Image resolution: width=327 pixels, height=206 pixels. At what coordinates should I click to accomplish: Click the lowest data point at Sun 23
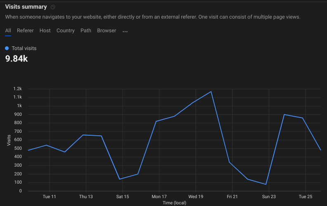click(266, 184)
